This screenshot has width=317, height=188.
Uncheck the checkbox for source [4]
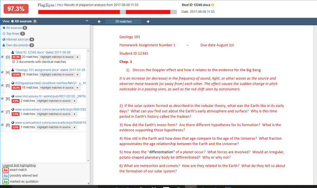click(2, 72)
